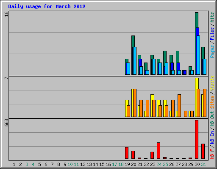The height and width of the screenshot is (169, 217).
Task: Select the green day "10" label
Action: coord(70,164)
